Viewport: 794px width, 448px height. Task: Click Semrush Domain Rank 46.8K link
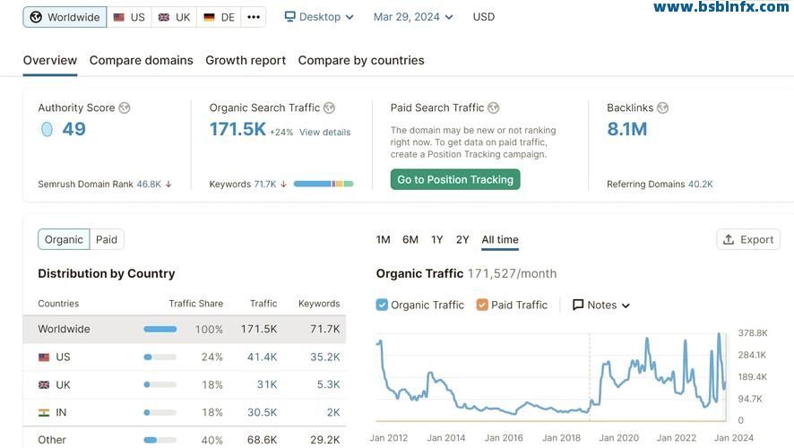click(99, 185)
